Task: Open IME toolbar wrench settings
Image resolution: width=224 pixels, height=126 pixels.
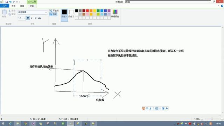Action: coord(167,108)
